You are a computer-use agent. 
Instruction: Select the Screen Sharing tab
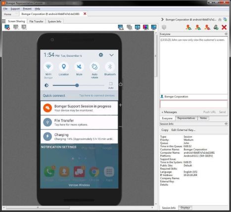click(x=16, y=21)
